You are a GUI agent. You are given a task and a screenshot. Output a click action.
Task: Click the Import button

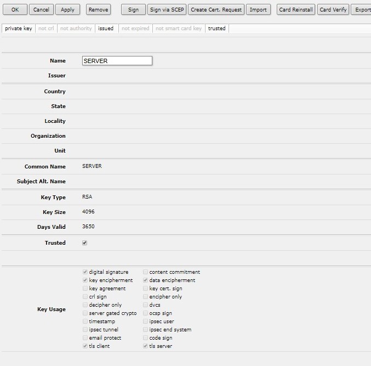tap(258, 10)
